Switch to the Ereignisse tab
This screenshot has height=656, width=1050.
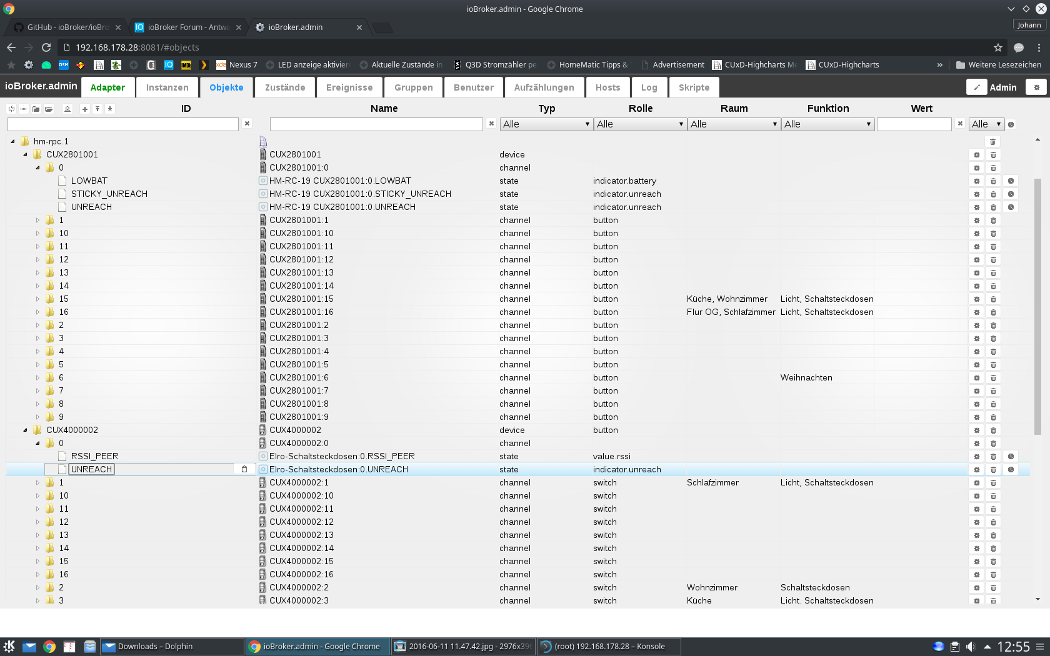349,87
